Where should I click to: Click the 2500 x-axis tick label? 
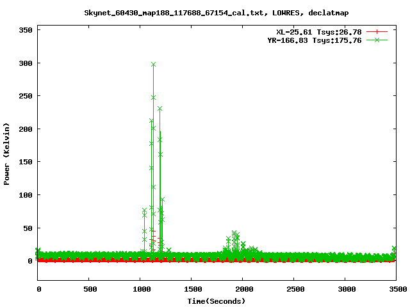click(x=295, y=289)
